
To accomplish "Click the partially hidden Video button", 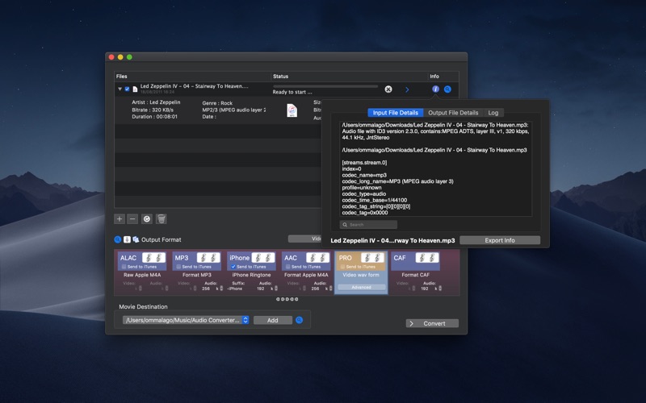I will [305, 239].
